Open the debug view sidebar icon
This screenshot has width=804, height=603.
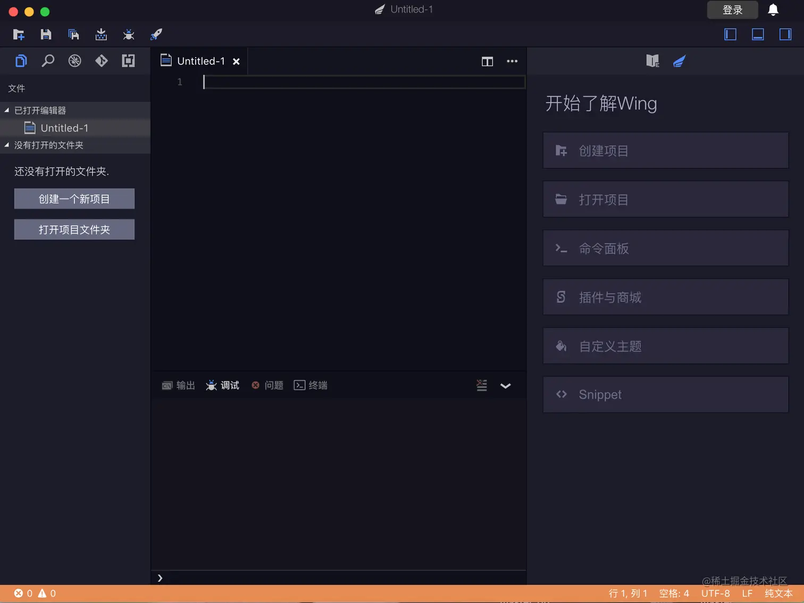click(x=75, y=61)
